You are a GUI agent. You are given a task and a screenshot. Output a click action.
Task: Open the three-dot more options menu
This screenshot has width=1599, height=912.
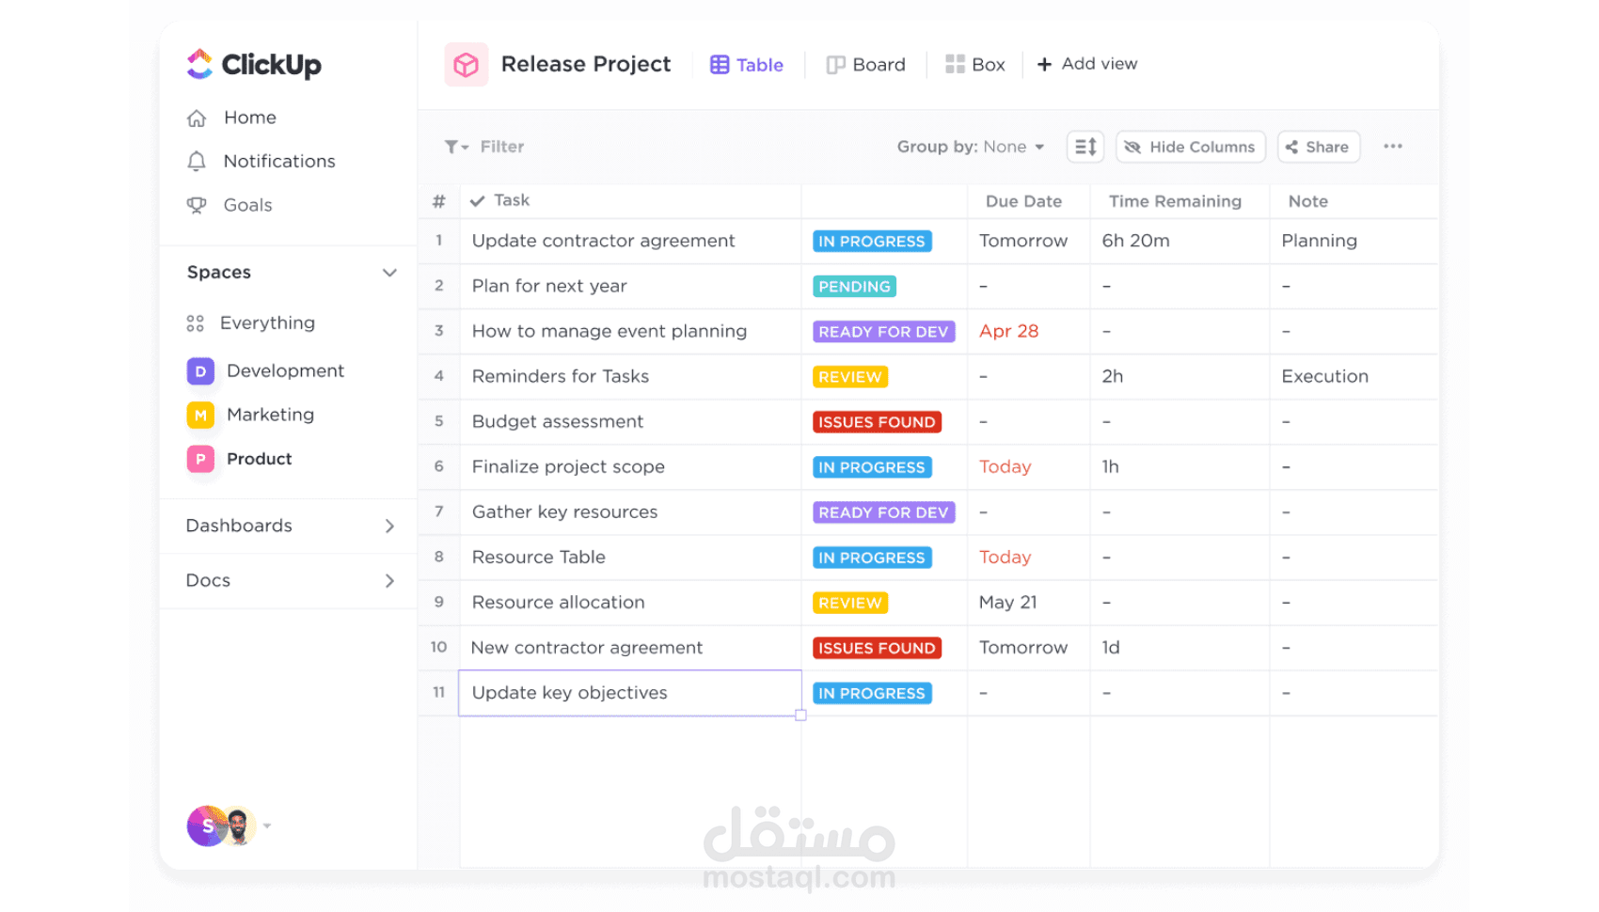(x=1393, y=147)
